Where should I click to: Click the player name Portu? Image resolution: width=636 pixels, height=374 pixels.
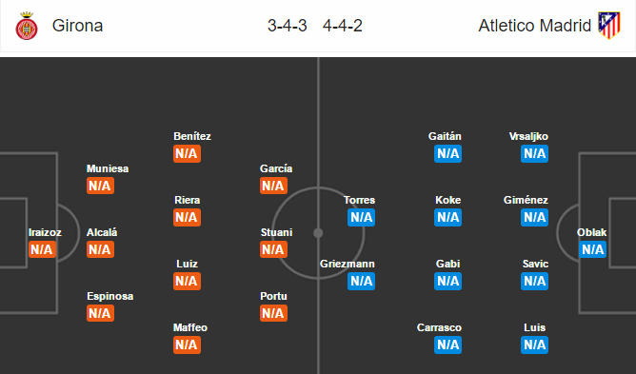273,296
